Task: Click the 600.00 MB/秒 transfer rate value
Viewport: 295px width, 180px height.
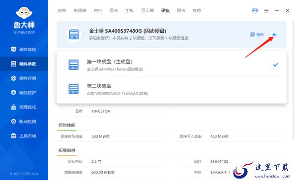Action: (103, 173)
